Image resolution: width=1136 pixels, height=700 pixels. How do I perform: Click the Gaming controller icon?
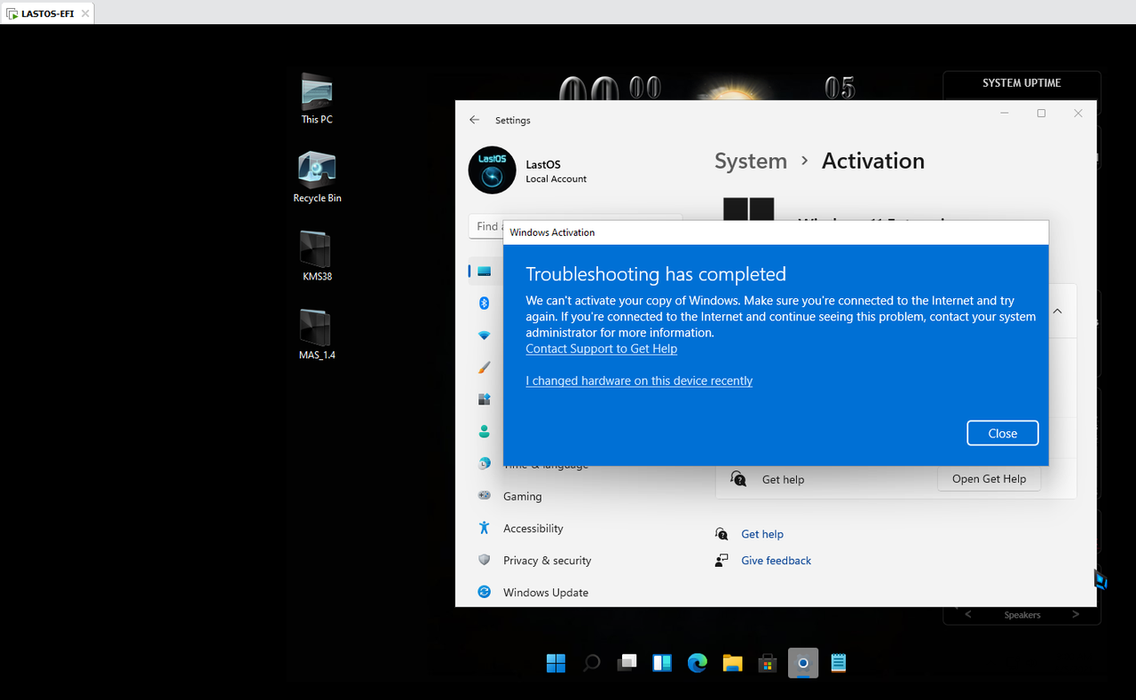tap(485, 496)
